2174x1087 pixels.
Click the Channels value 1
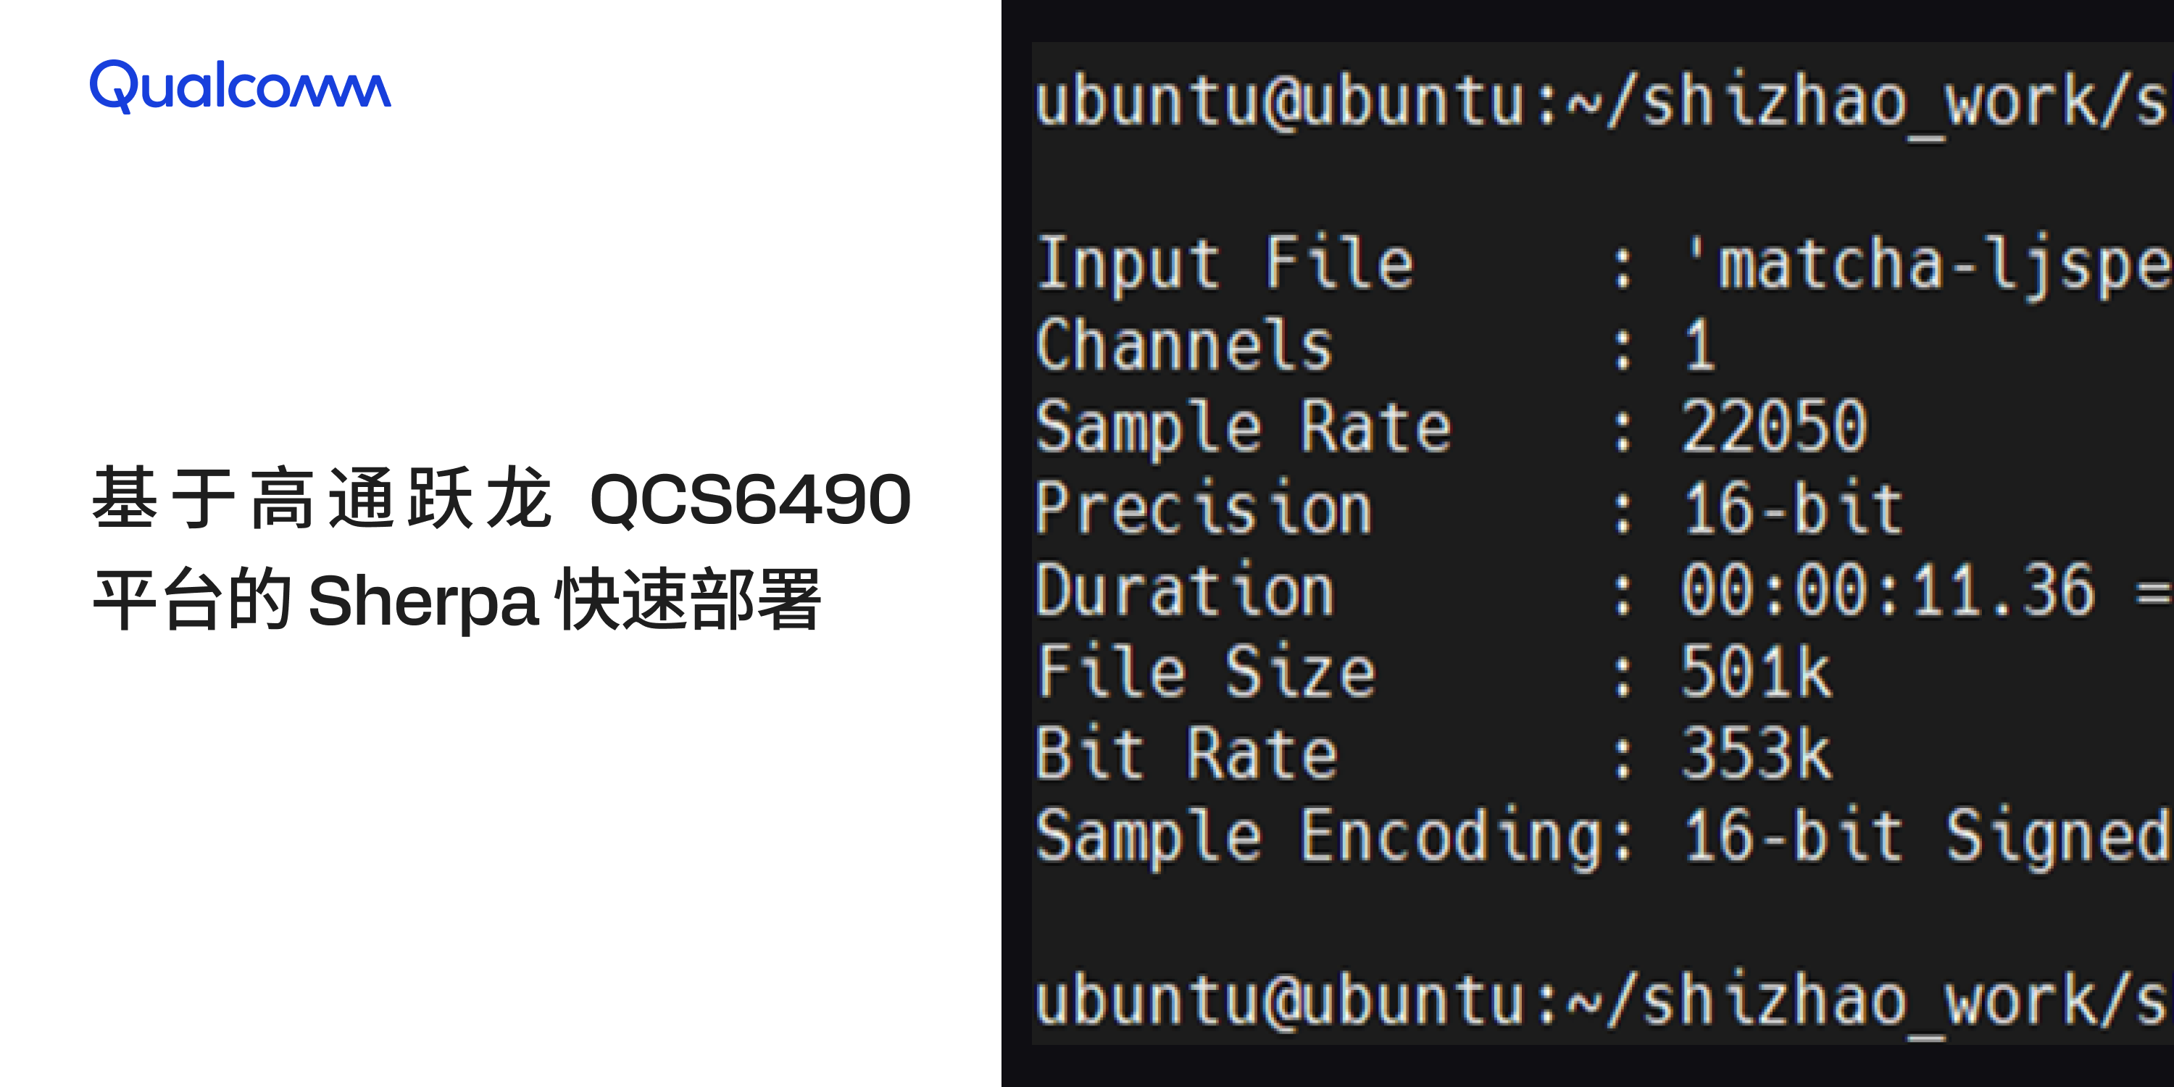[1699, 345]
